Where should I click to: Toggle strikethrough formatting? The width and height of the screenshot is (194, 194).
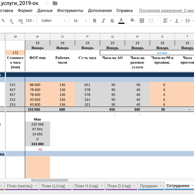pyautogui.click(x=112, y=21)
